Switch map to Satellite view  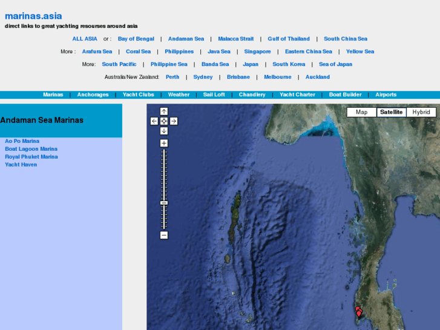click(x=391, y=112)
